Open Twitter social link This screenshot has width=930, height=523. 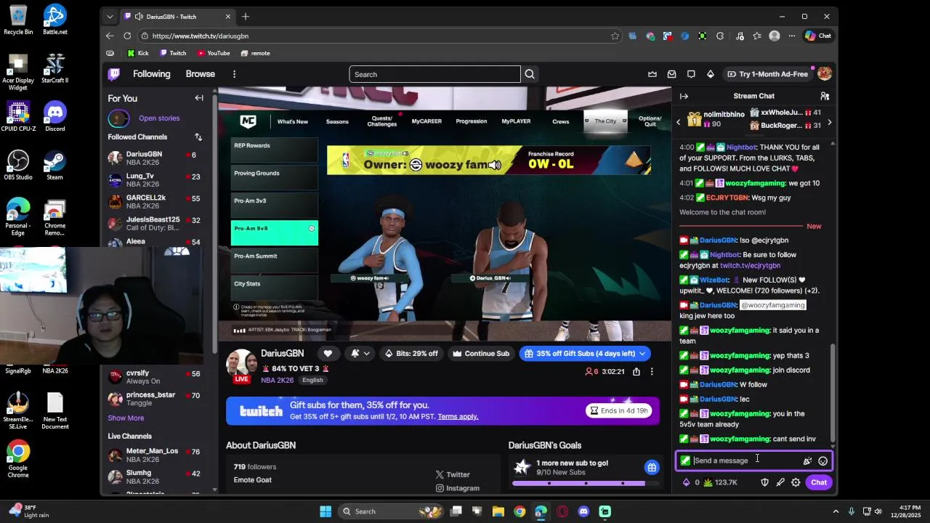pyautogui.click(x=453, y=474)
